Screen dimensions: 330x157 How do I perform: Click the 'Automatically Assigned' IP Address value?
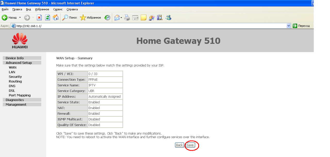(104, 97)
